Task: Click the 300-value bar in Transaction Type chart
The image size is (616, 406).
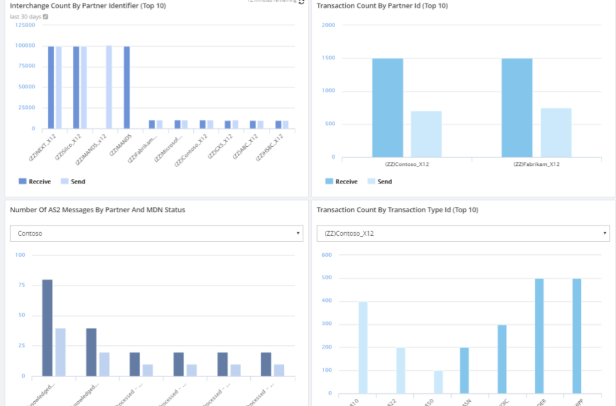Action: coord(502,359)
